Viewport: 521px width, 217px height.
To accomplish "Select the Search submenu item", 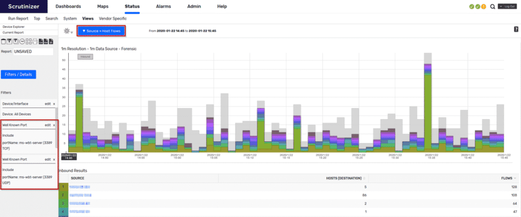I will click(x=51, y=19).
